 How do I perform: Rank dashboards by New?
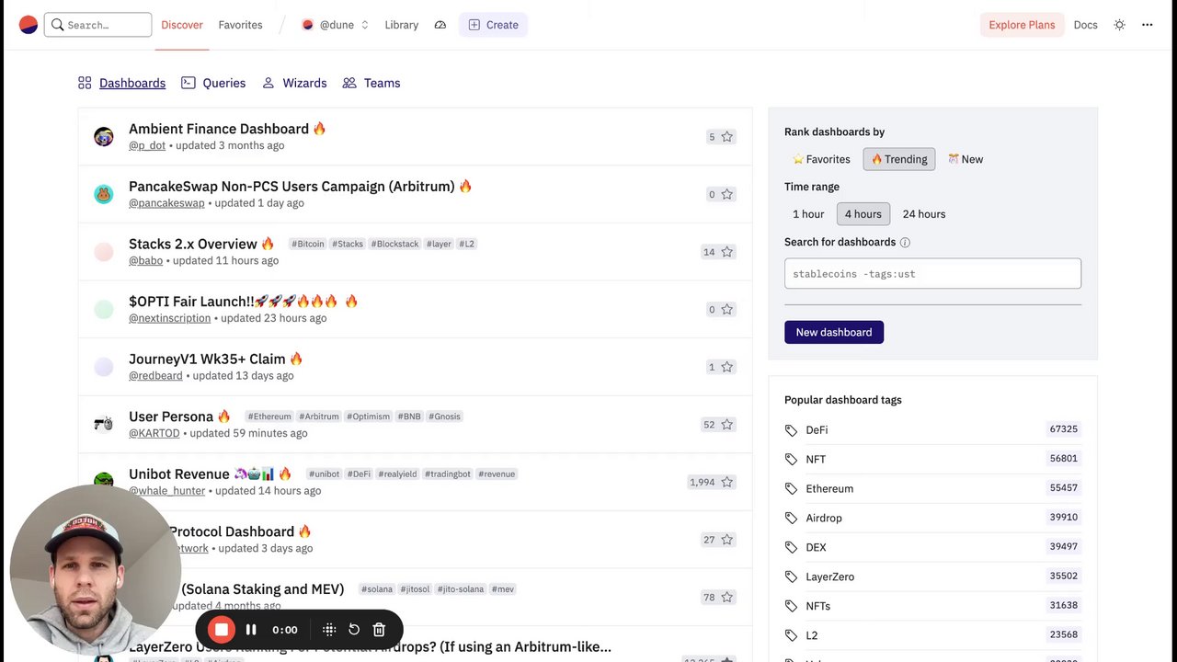(966, 159)
